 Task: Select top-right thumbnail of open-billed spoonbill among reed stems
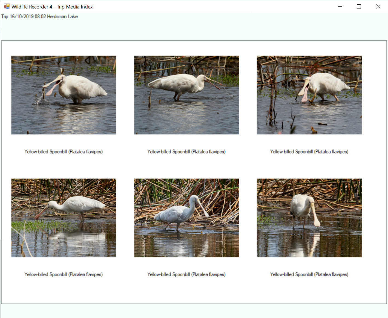pyautogui.click(x=309, y=95)
